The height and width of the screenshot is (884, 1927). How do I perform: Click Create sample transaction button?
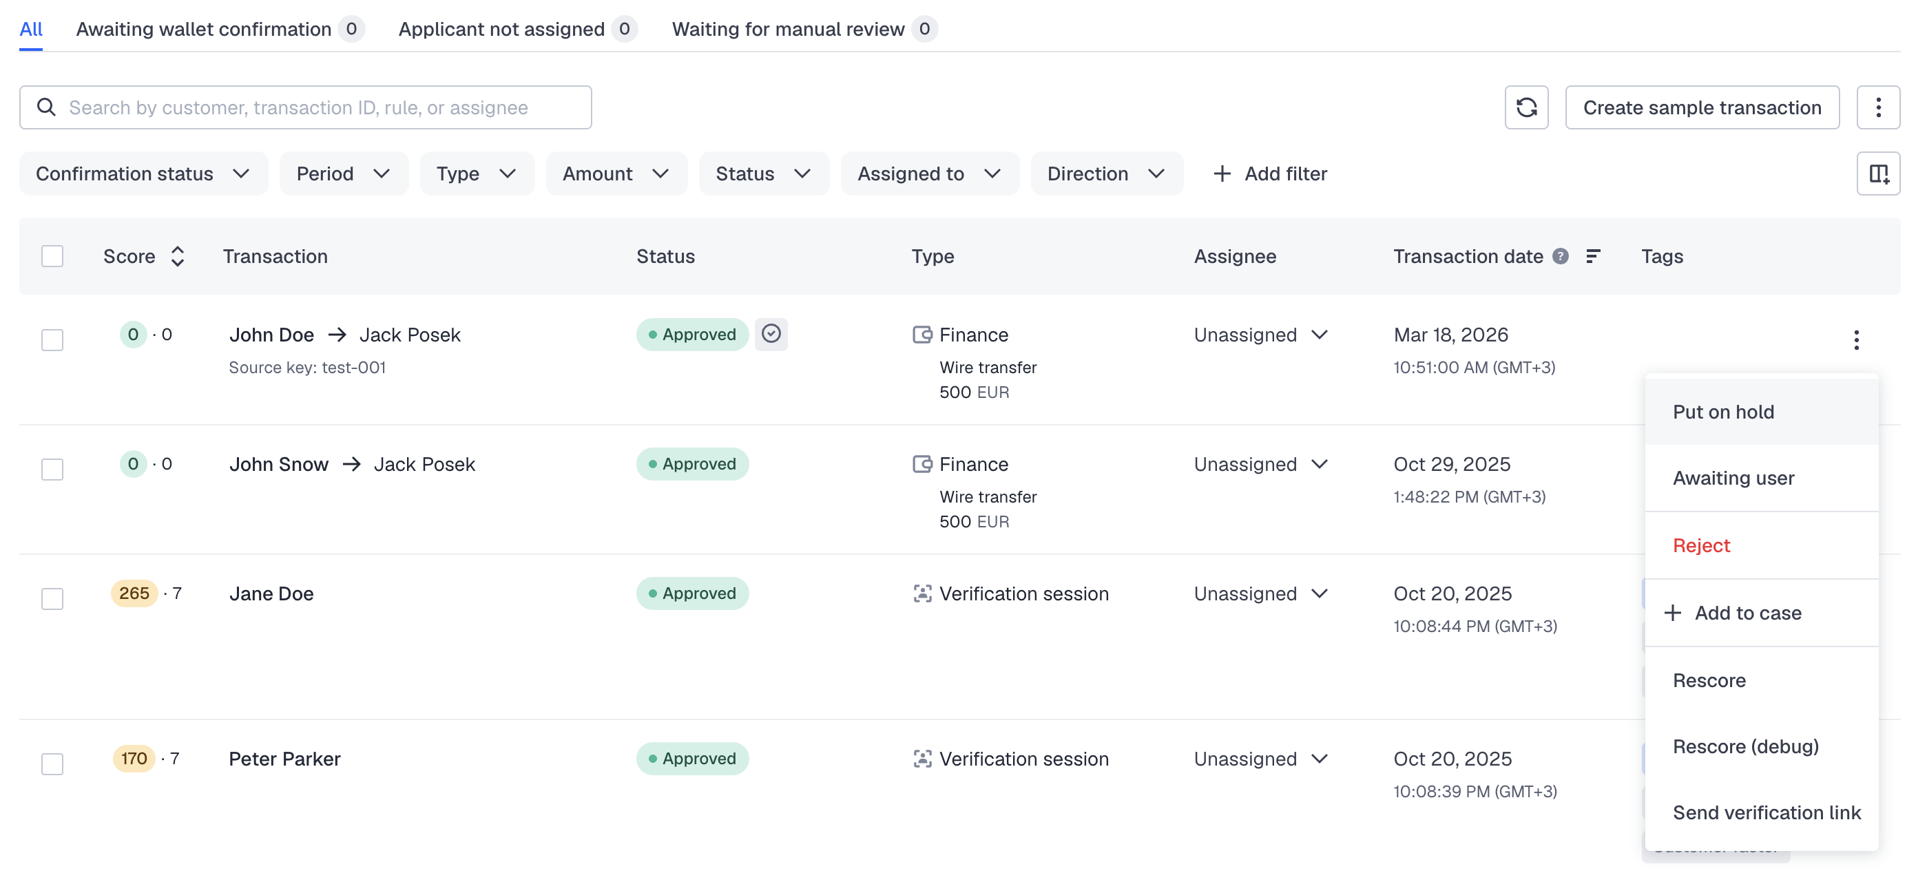tap(1702, 107)
